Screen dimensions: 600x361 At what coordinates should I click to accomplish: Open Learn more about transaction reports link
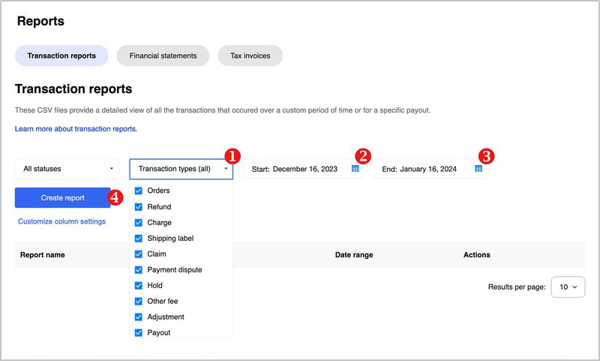pos(76,128)
